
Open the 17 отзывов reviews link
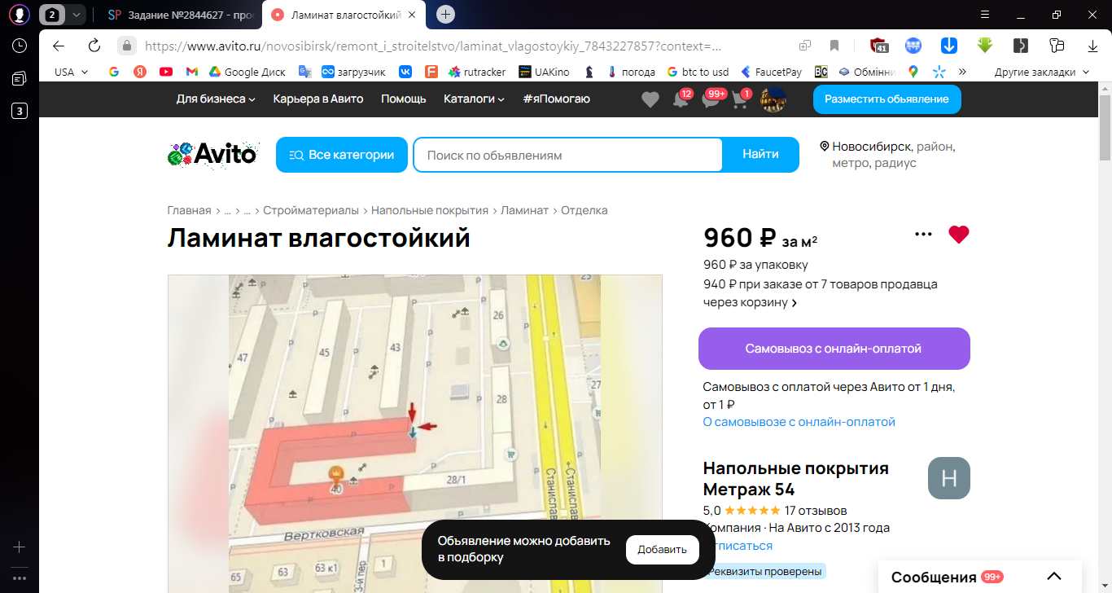click(816, 511)
